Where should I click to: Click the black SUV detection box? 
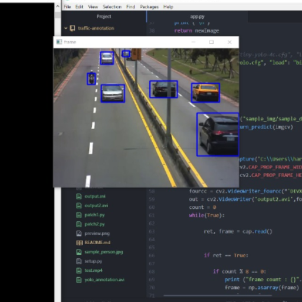pyautogui.click(x=218, y=134)
